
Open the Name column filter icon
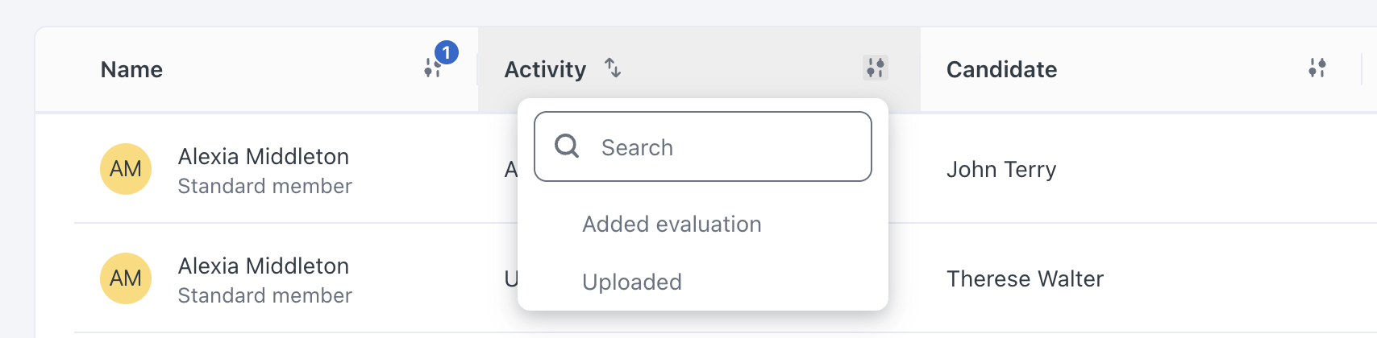click(433, 68)
